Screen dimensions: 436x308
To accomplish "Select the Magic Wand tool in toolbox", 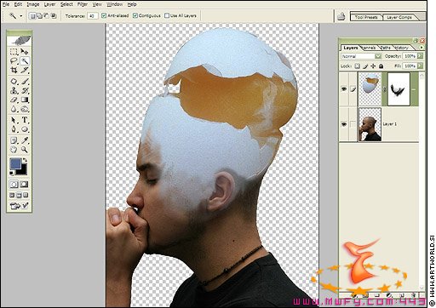I will (25, 60).
